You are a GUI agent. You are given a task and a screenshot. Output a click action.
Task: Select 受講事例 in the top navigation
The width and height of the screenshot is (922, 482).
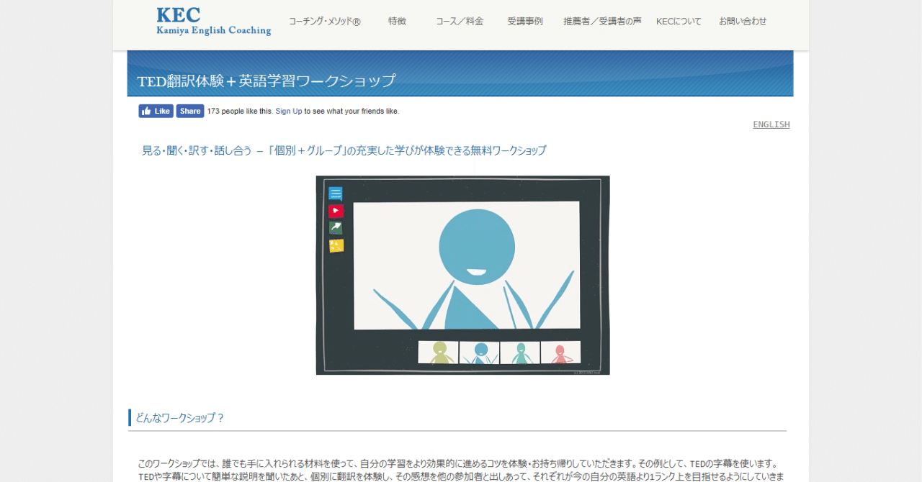[x=524, y=22]
